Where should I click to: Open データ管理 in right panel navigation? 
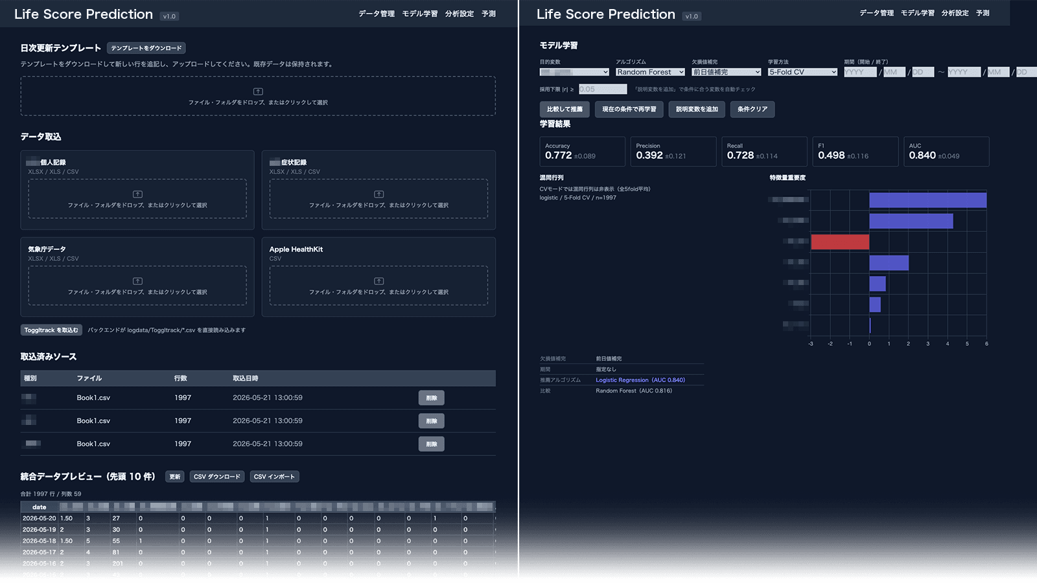[x=877, y=13]
